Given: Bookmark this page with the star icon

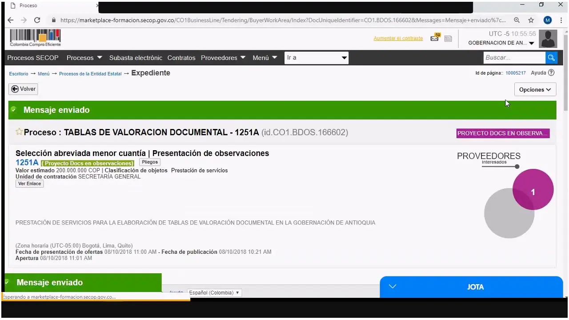Looking at the screenshot, I should tap(531, 20).
